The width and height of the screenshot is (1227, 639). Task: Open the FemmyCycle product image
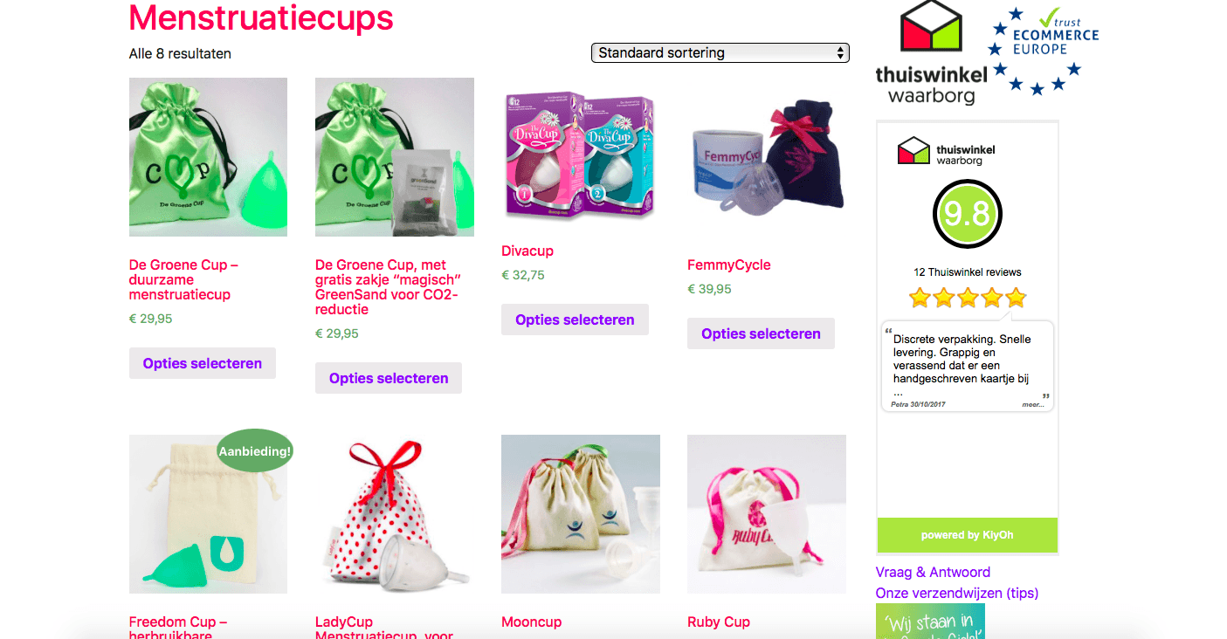767,157
